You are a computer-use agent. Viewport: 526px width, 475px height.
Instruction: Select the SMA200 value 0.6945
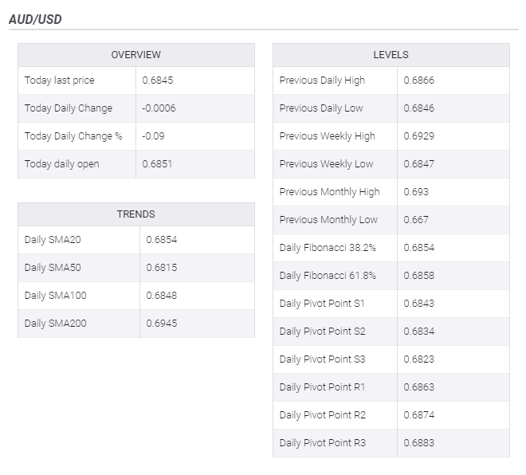pyautogui.click(x=161, y=324)
